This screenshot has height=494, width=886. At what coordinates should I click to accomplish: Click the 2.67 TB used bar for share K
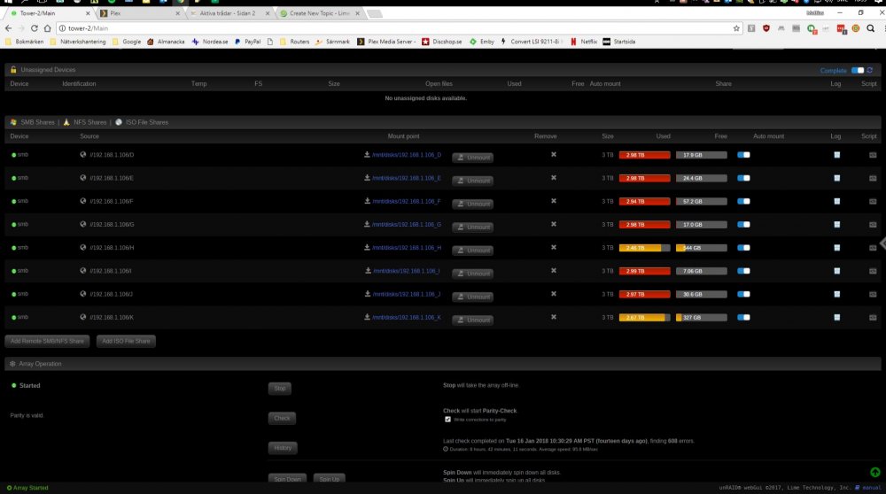point(645,317)
